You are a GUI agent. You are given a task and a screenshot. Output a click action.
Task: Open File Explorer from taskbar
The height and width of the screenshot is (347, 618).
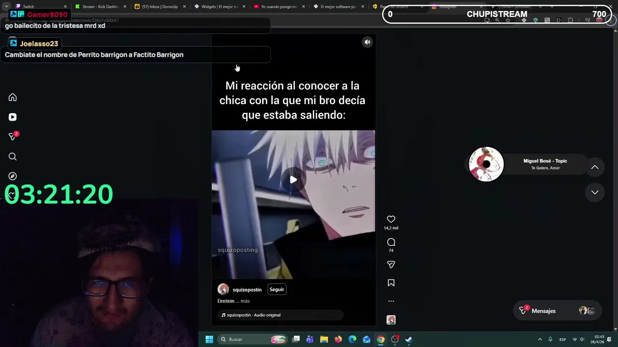pos(324,339)
